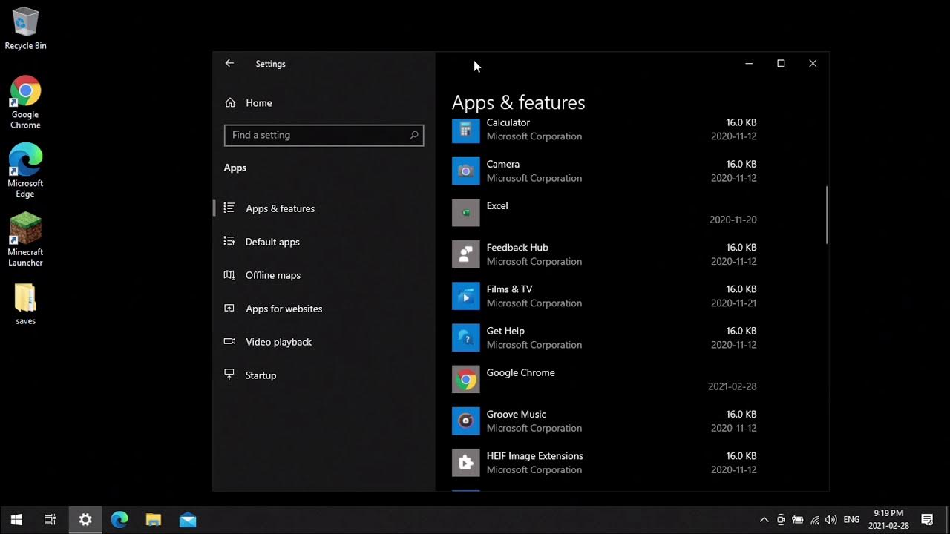Click the Settings gear on taskbar
This screenshot has height=534, width=950.
coord(85,520)
